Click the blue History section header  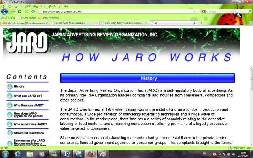(147, 78)
